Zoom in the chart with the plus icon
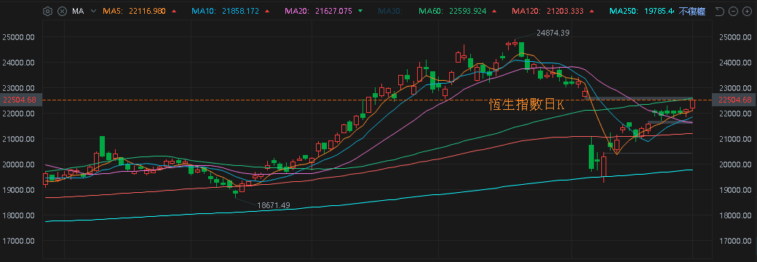Screen dimensions: 757x262 click(x=748, y=11)
